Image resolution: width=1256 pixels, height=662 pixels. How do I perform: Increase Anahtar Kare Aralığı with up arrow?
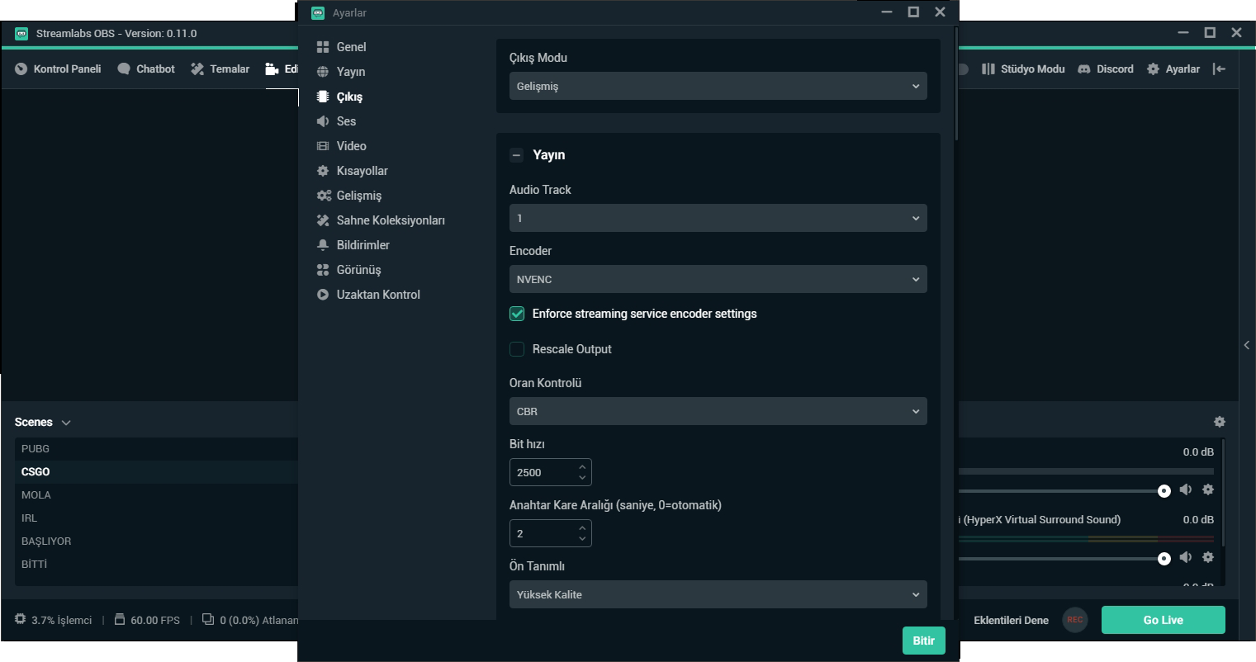point(582,528)
